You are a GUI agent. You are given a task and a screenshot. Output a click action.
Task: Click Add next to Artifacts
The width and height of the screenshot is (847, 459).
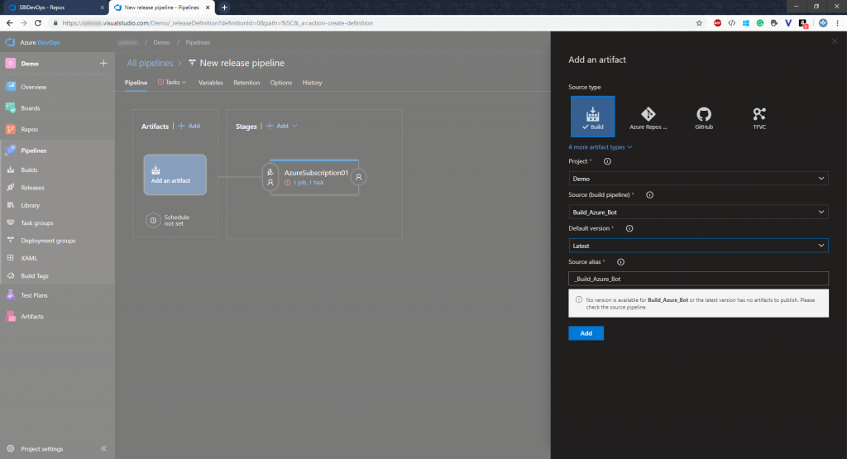click(189, 126)
